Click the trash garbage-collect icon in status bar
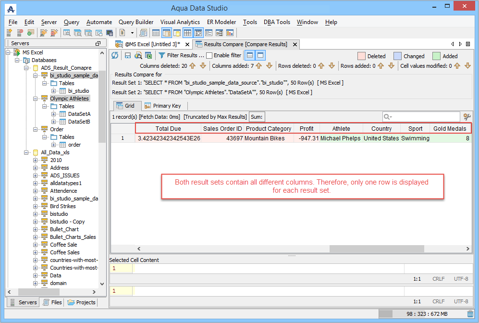The image size is (479, 323). tap(470, 314)
